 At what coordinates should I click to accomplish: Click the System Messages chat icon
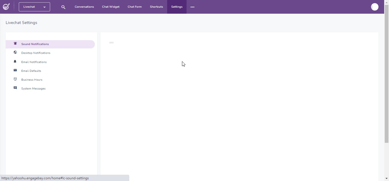pos(15,88)
